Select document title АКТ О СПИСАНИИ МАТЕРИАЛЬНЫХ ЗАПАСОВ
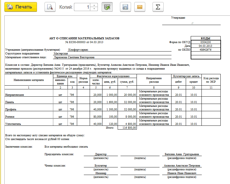Viewport: 230px width, 184px height. tap(84, 38)
